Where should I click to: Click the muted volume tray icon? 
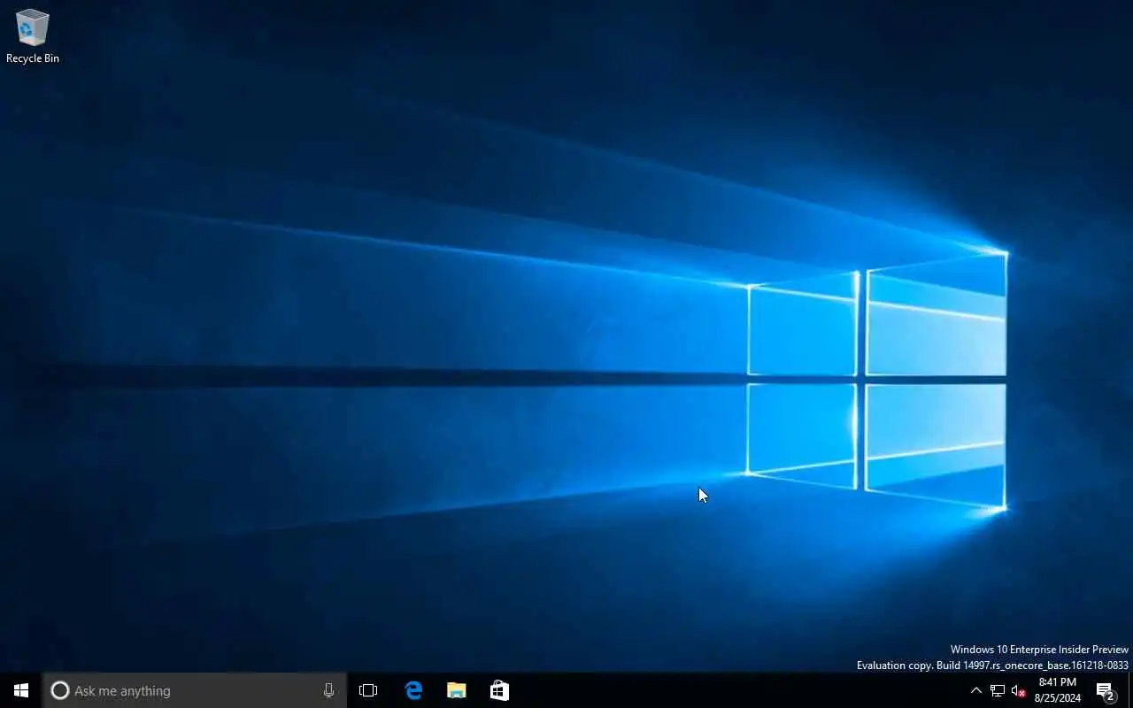1018,690
